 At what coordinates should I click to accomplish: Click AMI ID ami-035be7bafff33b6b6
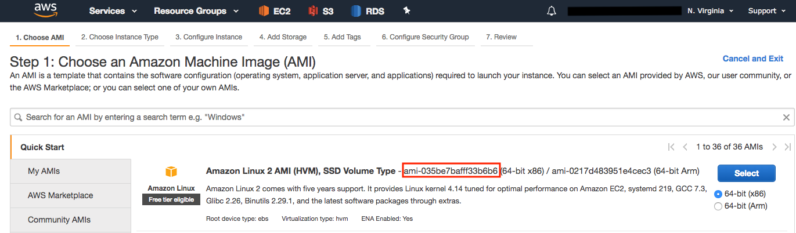(451, 171)
